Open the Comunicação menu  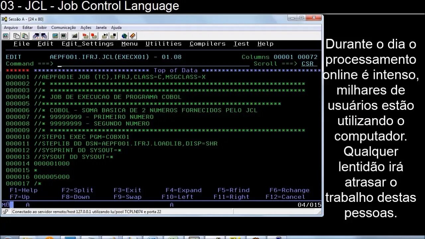point(63,28)
